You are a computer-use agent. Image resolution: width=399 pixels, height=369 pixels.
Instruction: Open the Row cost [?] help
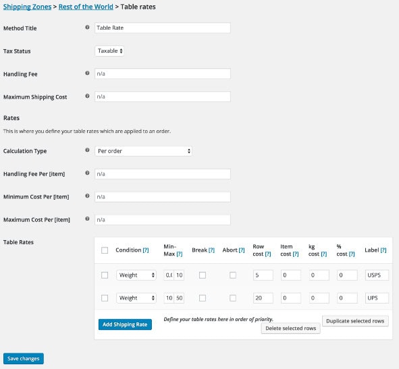pyautogui.click(x=268, y=254)
